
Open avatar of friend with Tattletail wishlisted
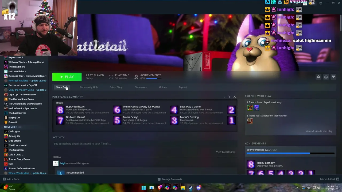tap(250, 121)
